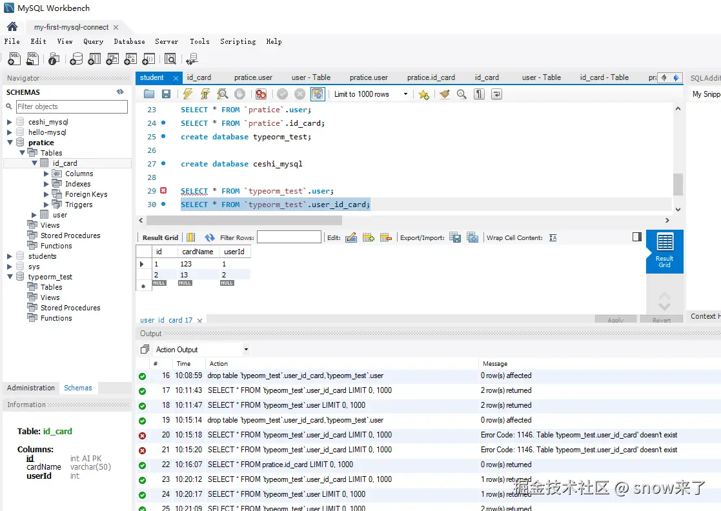This screenshot has width=721, height=511.
Task: Open the Database menu
Action: tap(129, 41)
